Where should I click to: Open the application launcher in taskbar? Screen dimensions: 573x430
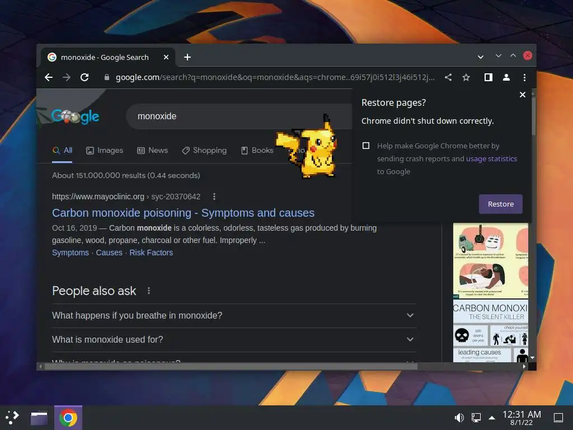[12, 418]
